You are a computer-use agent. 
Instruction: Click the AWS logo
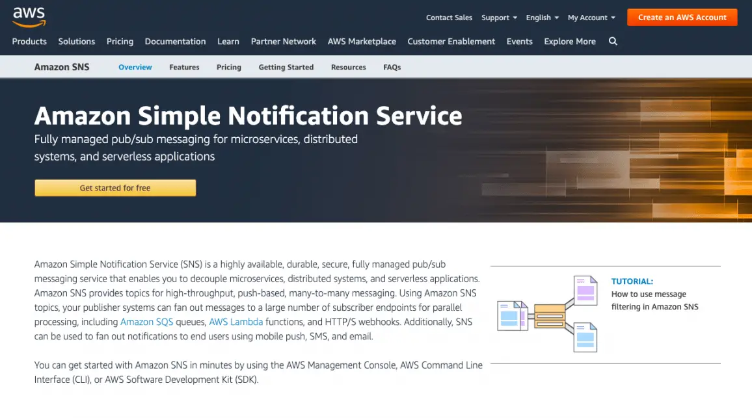(x=29, y=18)
